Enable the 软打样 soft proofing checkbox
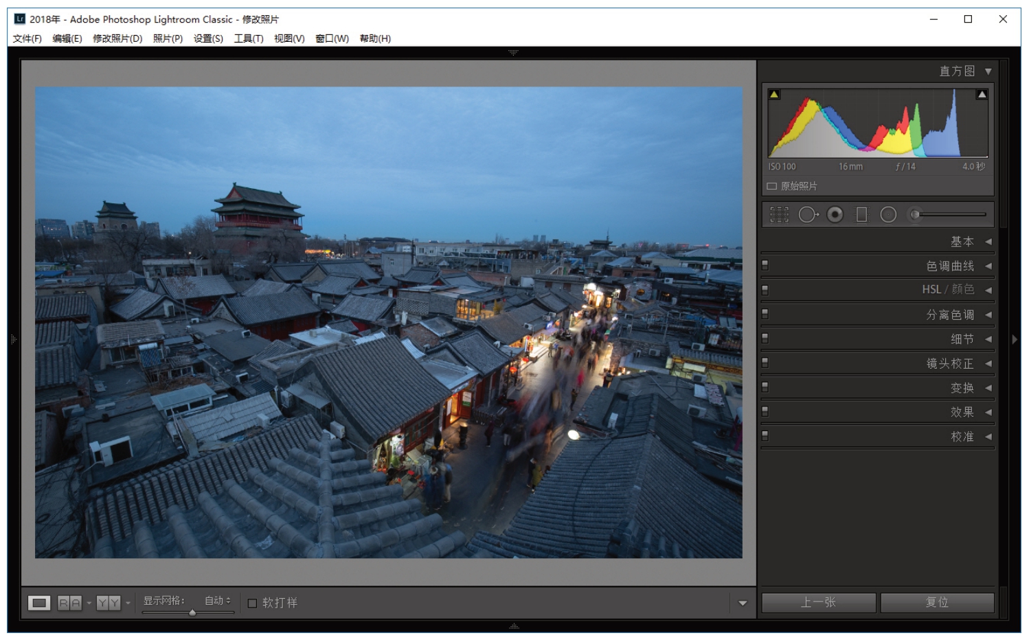Image resolution: width=1029 pixels, height=642 pixels. click(x=252, y=603)
